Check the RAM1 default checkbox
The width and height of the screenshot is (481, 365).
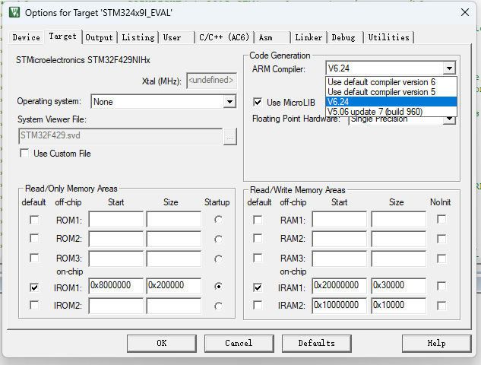[x=258, y=220]
